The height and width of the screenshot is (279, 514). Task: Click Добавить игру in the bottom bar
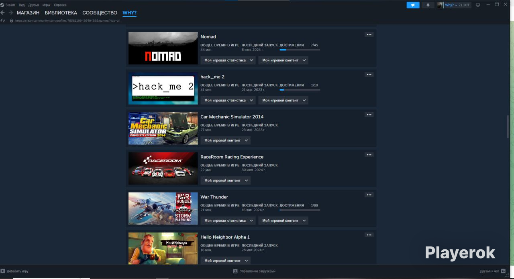tap(18, 271)
